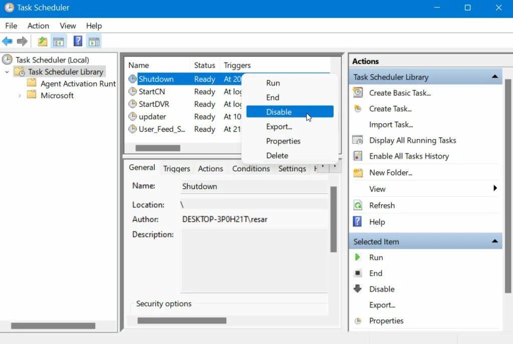Click the console tree horizontal scrollbar
The image size is (513, 344).
[53, 325]
